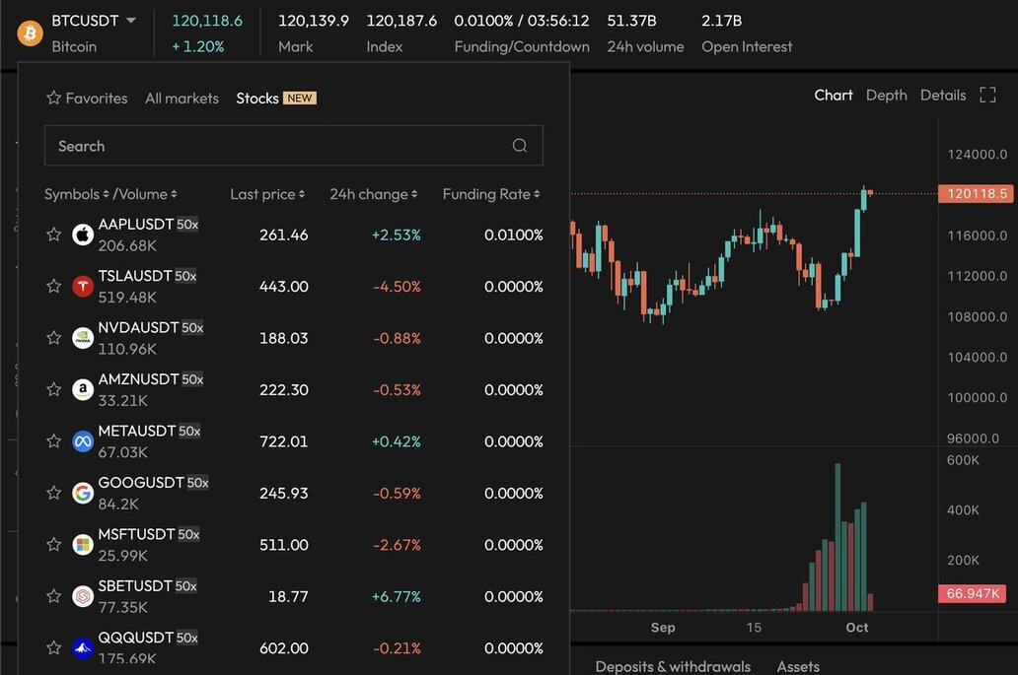Open the BTCUSDT pair dropdown arrow
Screen dimensions: 1018x675
[131, 21]
